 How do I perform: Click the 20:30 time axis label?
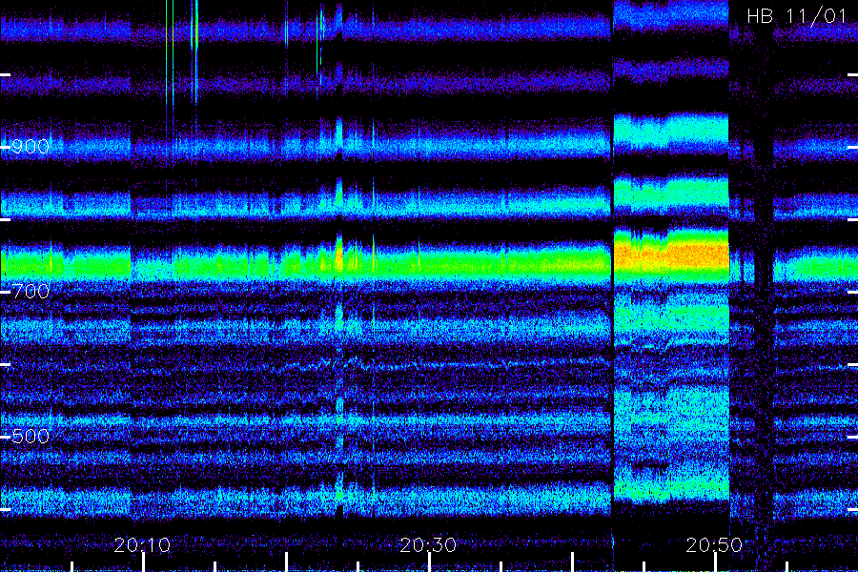pos(428,545)
